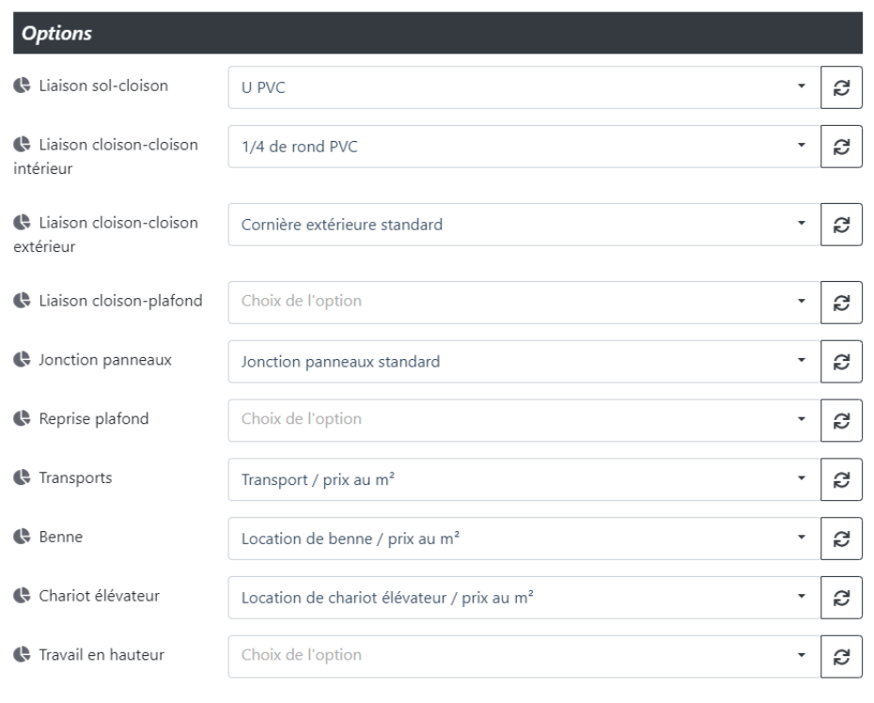This screenshot has height=703, width=874.
Task: Click refresh icon beside Chariot élévateur
Action: coord(841,598)
